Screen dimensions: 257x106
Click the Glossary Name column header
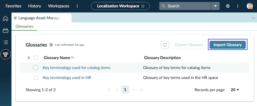pyautogui.click(x=57, y=58)
